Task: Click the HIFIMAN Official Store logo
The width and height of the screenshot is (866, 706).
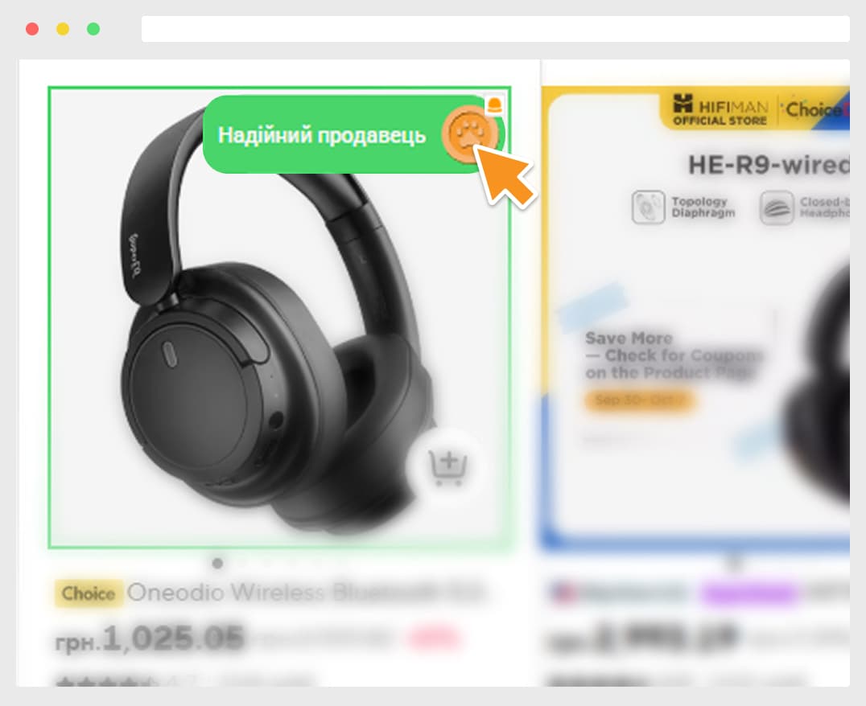Action: point(720,110)
